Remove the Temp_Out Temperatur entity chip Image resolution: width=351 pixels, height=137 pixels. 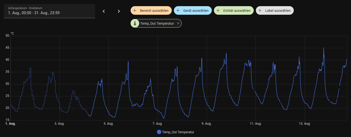178,24
